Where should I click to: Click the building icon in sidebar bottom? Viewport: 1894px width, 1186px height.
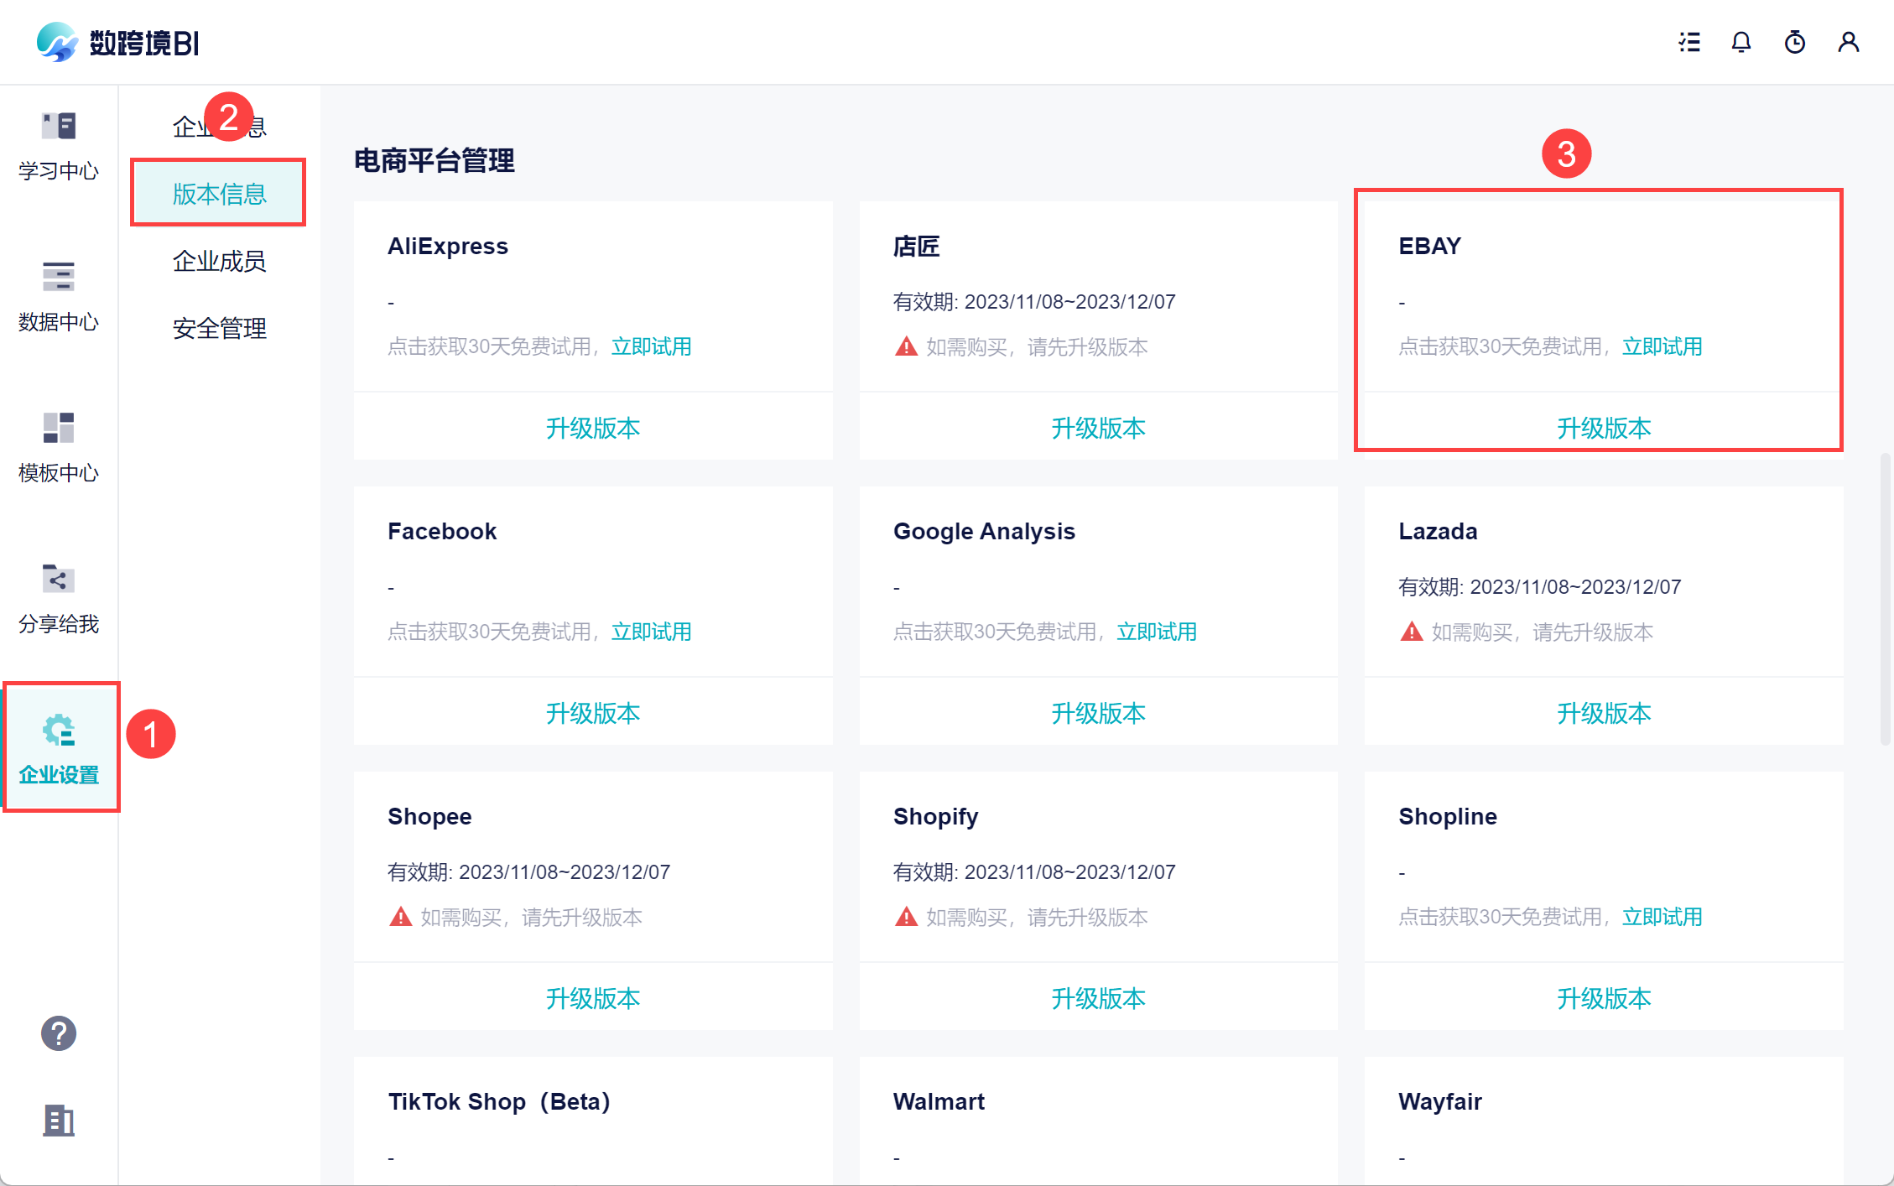pyautogui.click(x=59, y=1121)
